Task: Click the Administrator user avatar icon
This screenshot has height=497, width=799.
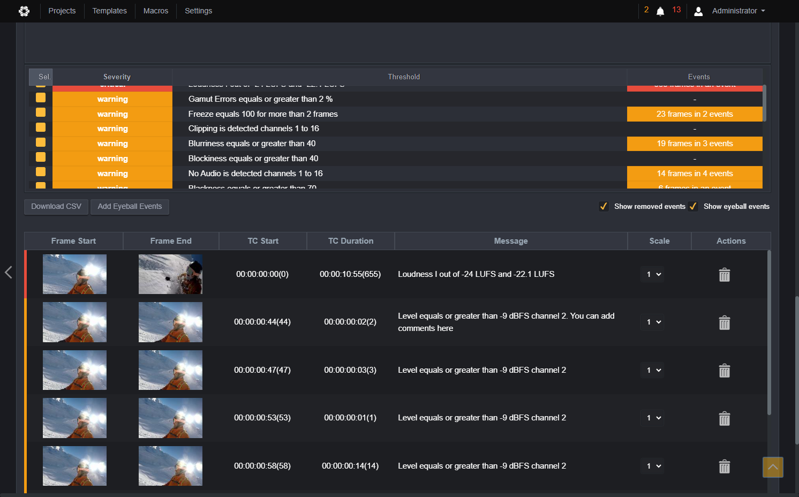Action: 698,11
